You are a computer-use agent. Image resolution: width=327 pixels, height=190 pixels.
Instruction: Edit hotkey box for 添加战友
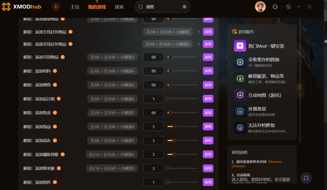[112, 140]
